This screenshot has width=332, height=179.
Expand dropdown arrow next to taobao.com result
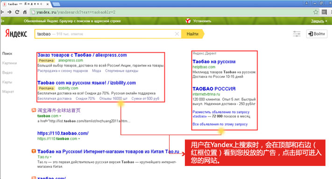(x=60, y=116)
